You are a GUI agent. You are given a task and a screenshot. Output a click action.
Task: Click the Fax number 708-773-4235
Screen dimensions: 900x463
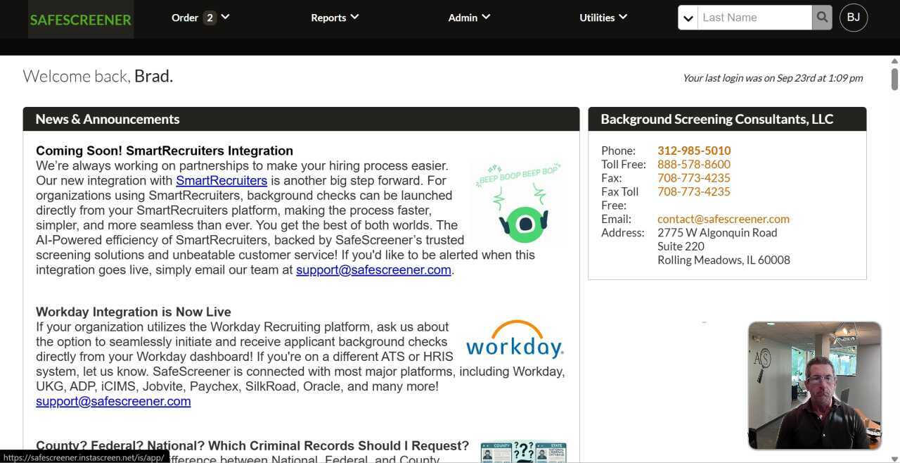(x=694, y=178)
